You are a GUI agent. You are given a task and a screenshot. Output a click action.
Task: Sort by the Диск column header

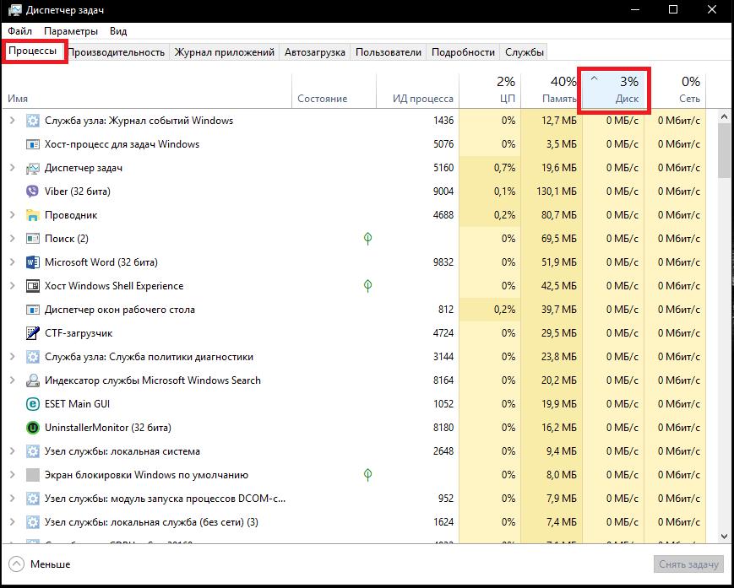pyautogui.click(x=613, y=91)
